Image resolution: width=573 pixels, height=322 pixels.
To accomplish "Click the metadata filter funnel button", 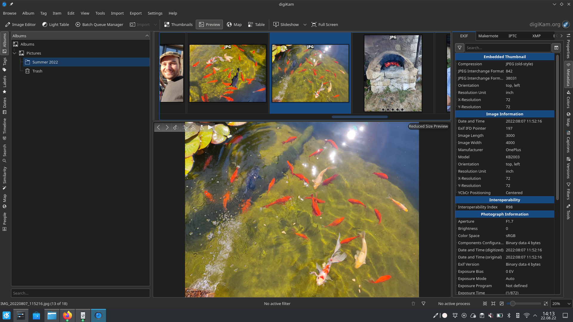I will [460, 48].
